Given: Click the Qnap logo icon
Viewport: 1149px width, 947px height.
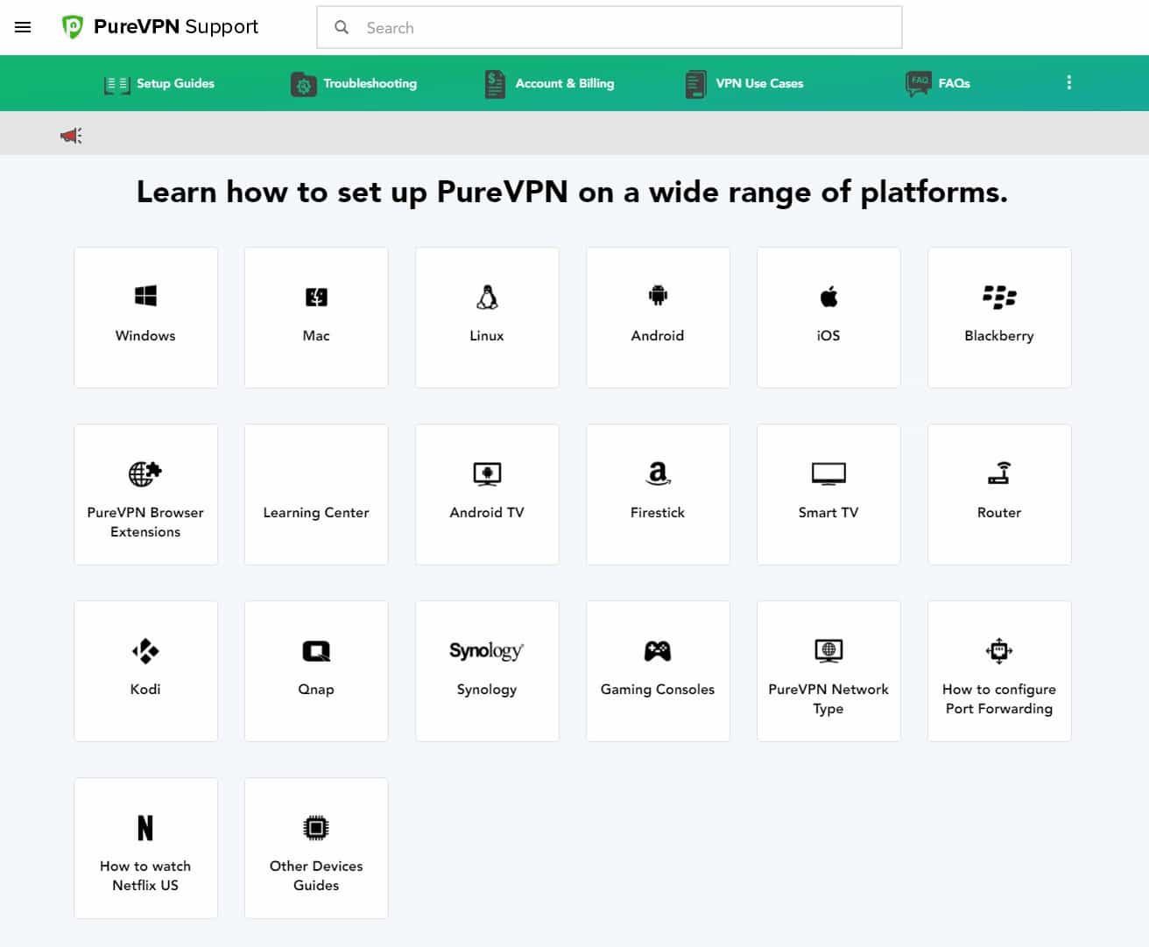Looking at the screenshot, I should click(x=316, y=651).
